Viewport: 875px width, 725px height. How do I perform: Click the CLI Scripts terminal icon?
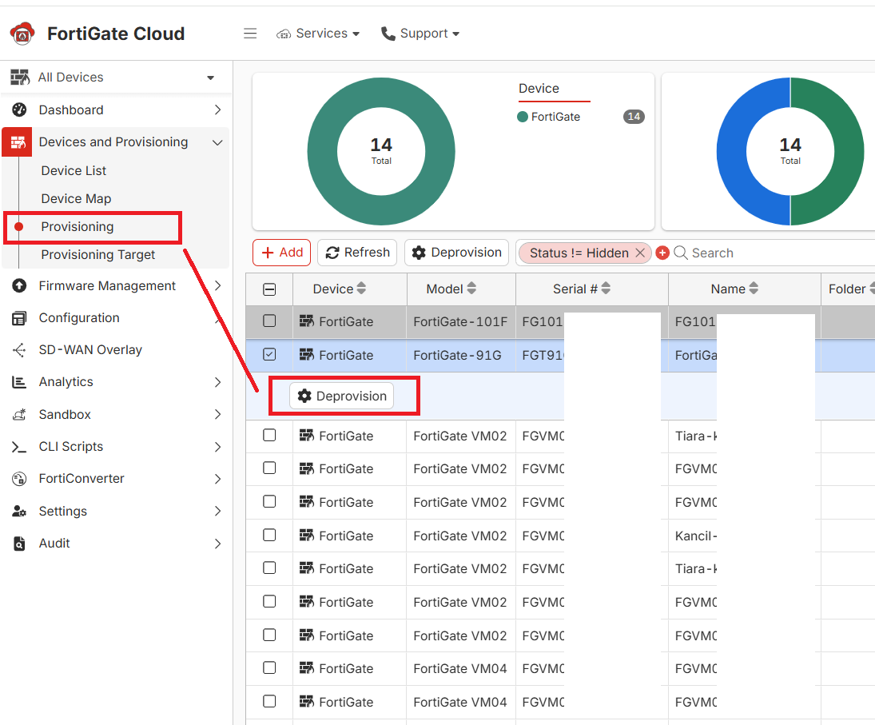19,447
